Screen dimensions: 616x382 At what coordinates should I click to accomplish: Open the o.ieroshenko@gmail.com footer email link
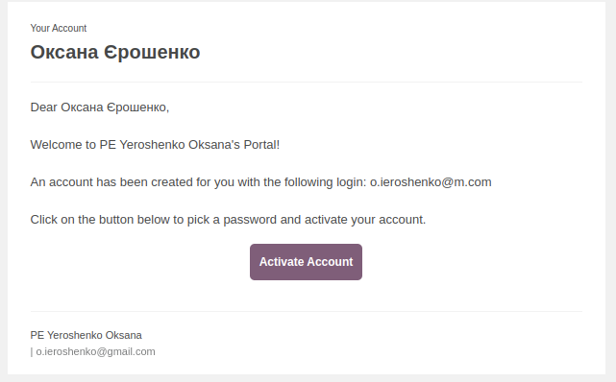95,351
